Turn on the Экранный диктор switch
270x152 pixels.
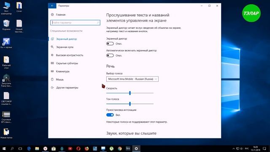(110, 43)
